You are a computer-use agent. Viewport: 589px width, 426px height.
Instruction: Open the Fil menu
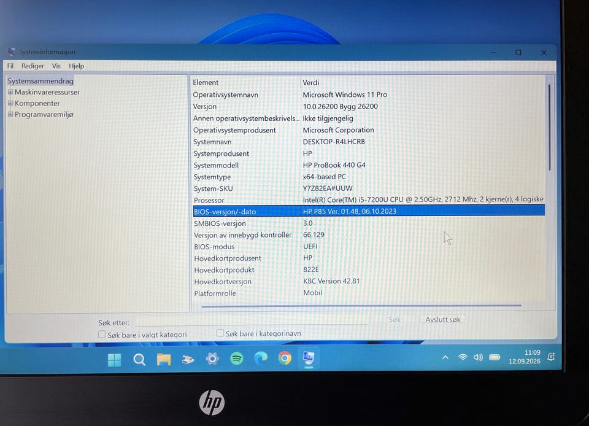pos(10,66)
